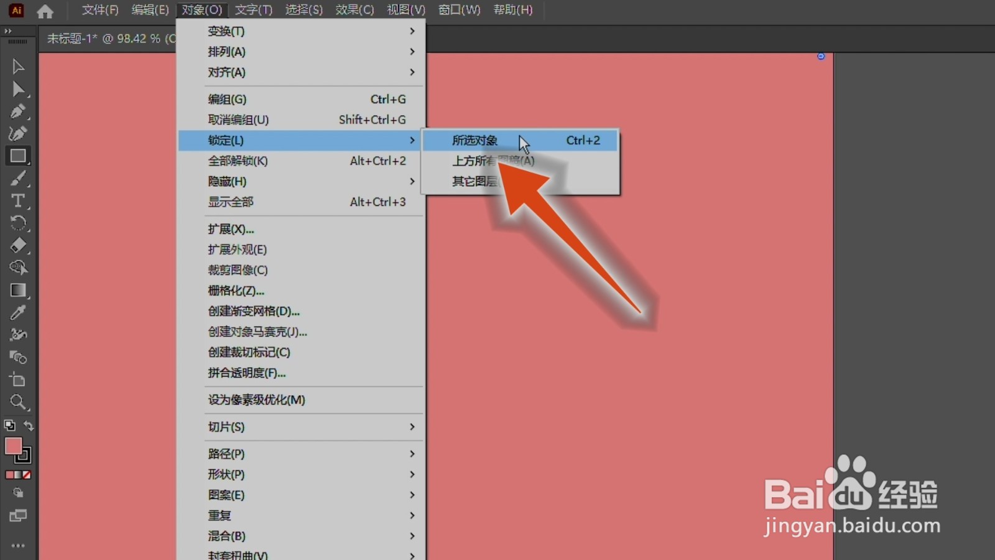Expand the 变换(T) submenu
The image size is (995, 560).
302,31
